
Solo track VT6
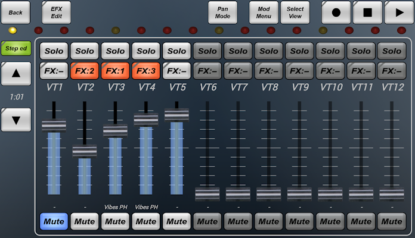(x=207, y=51)
